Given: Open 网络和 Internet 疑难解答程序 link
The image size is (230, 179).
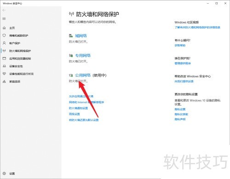Looking at the screenshot, I should 86,102.
